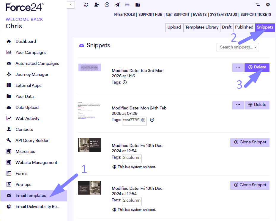Open the SUPPORT TICKETS link
This screenshot has height=221, width=276.
pos(256,15)
